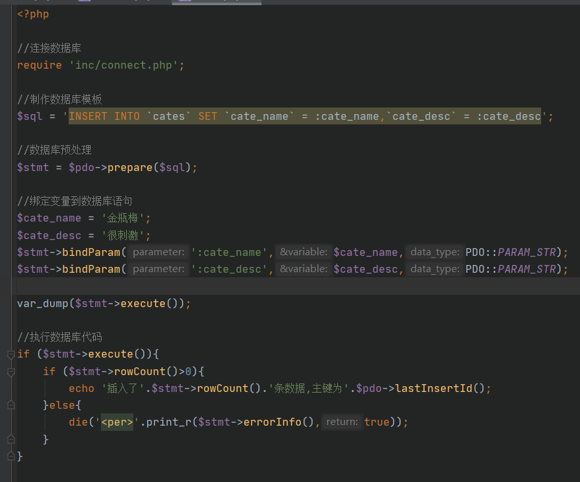This screenshot has width=580, height=482.
Task: Click the &variable hint before $cate_desc argument
Action: point(304,269)
